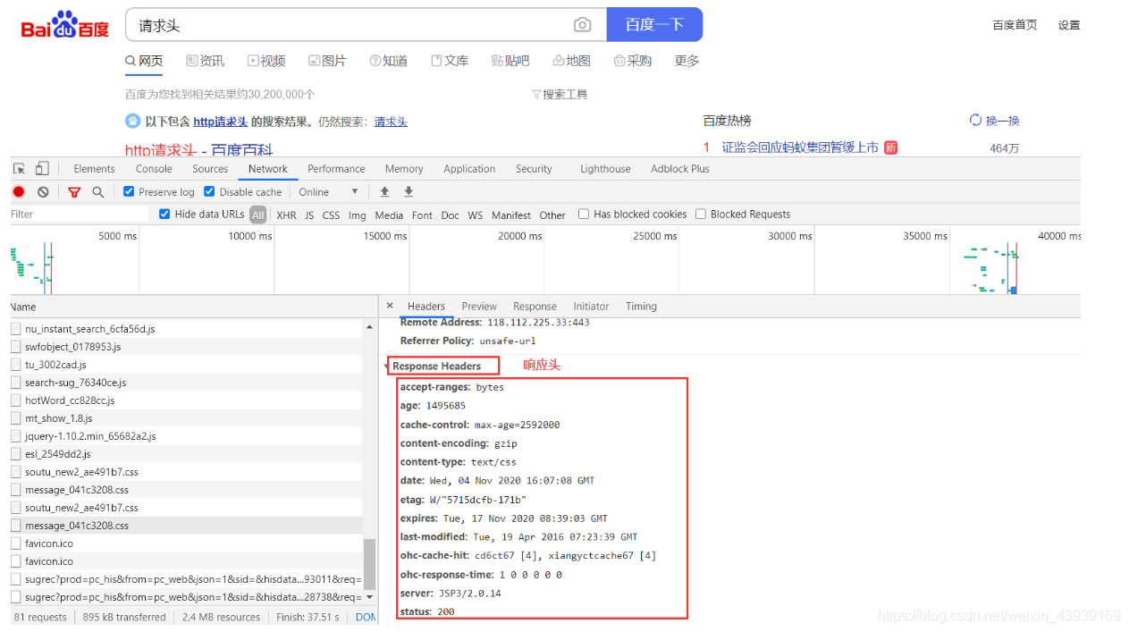Viewport: 1129px width, 632px height.
Task: Open the 设置 settings link
Action: click(1069, 25)
